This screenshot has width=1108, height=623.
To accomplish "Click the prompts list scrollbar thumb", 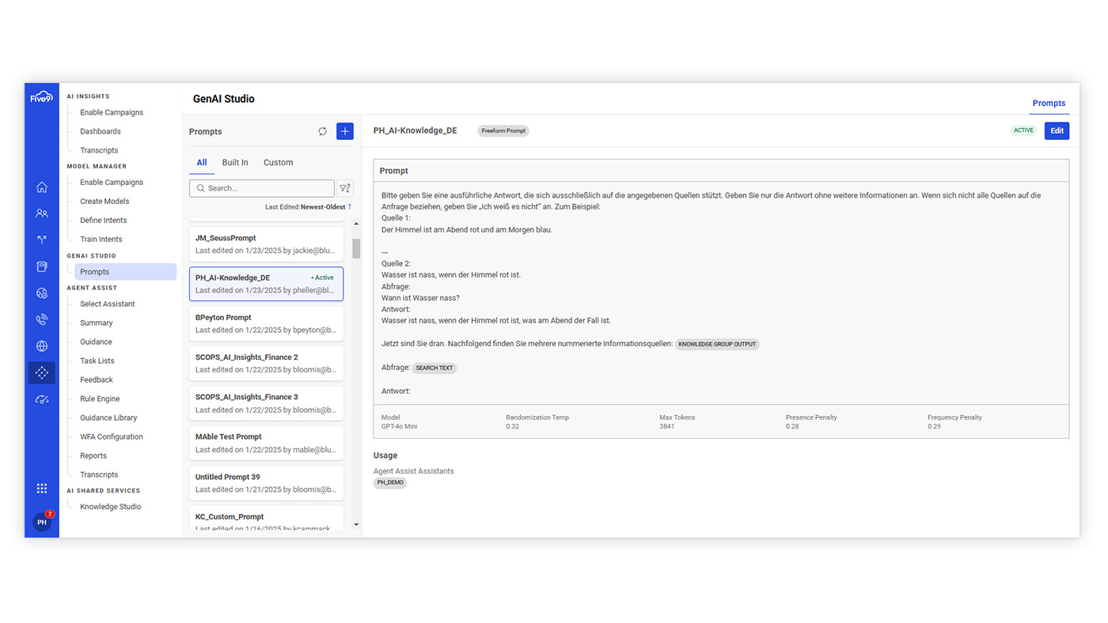I will pos(356,248).
